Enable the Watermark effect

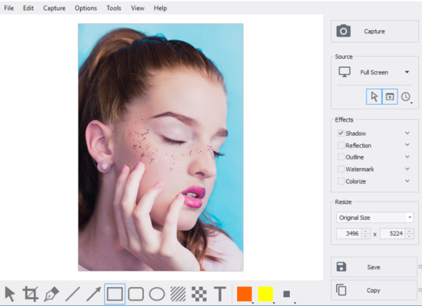click(x=341, y=169)
